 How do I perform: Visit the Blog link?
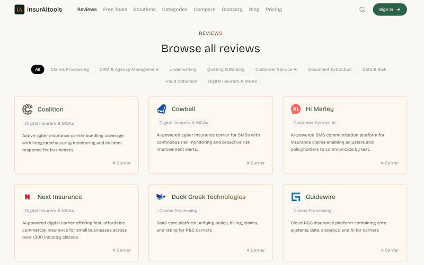254,10
